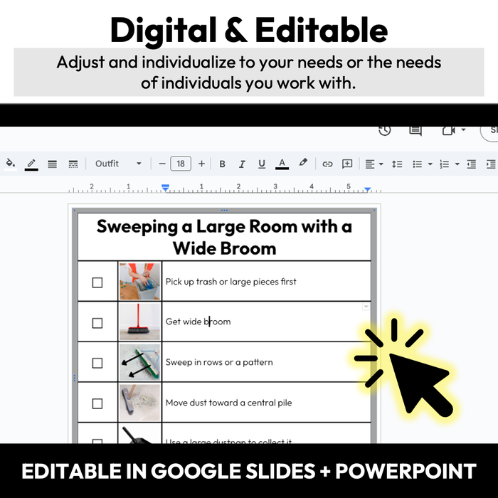This screenshot has width=498, height=498.
Task: Click the border dash style icon
Action: (73, 164)
